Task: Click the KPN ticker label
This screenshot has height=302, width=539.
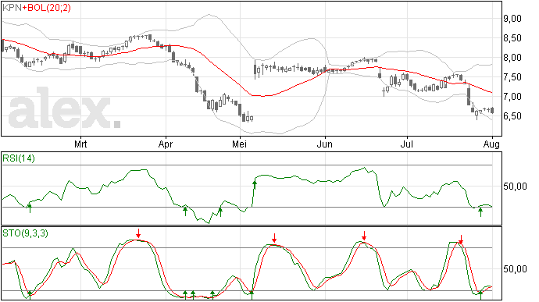Action: click(12, 8)
